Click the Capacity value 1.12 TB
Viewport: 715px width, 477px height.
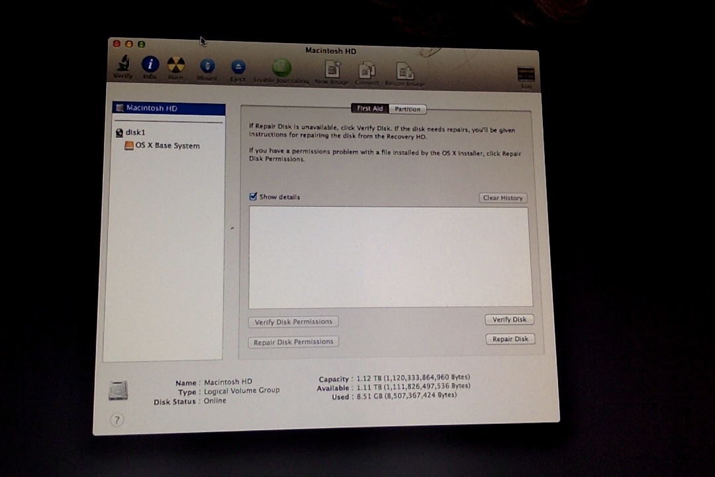pos(413,378)
